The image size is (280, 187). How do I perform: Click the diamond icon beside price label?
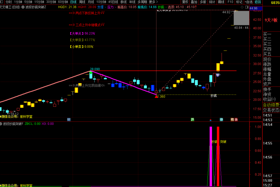(x=242, y=7)
